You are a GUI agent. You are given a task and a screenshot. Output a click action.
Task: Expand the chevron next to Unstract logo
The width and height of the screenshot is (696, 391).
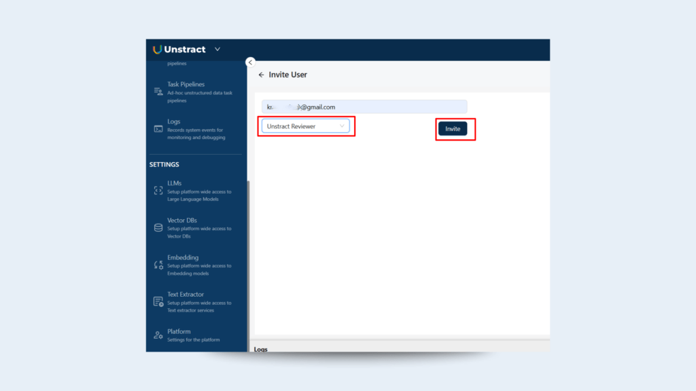pyautogui.click(x=217, y=49)
